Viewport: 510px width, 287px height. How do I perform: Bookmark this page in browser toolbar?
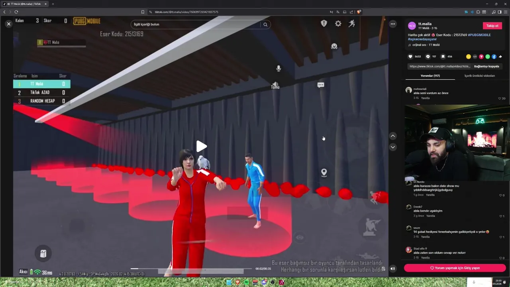[143, 12]
